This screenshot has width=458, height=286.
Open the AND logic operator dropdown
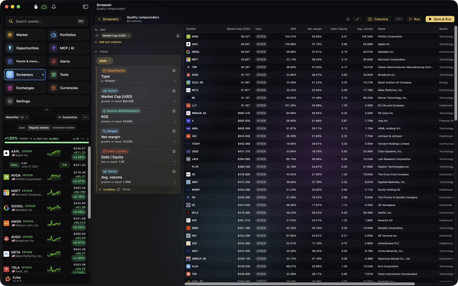[x=105, y=61]
